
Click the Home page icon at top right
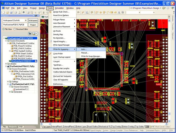click(173, 8)
